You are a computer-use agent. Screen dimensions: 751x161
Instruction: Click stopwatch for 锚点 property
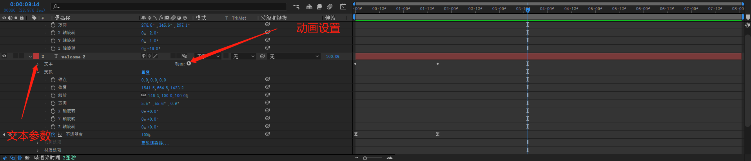(53, 80)
